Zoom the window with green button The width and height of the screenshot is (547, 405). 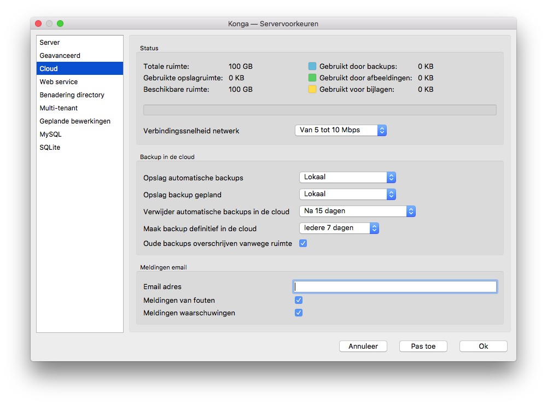(x=60, y=24)
